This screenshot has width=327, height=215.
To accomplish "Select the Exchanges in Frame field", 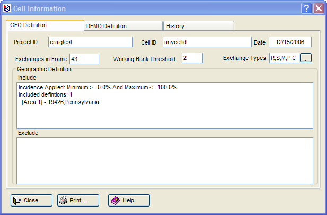I will click(x=84, y=59).
